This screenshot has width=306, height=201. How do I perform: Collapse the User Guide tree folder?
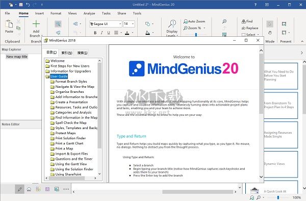(x=47, y=77)
